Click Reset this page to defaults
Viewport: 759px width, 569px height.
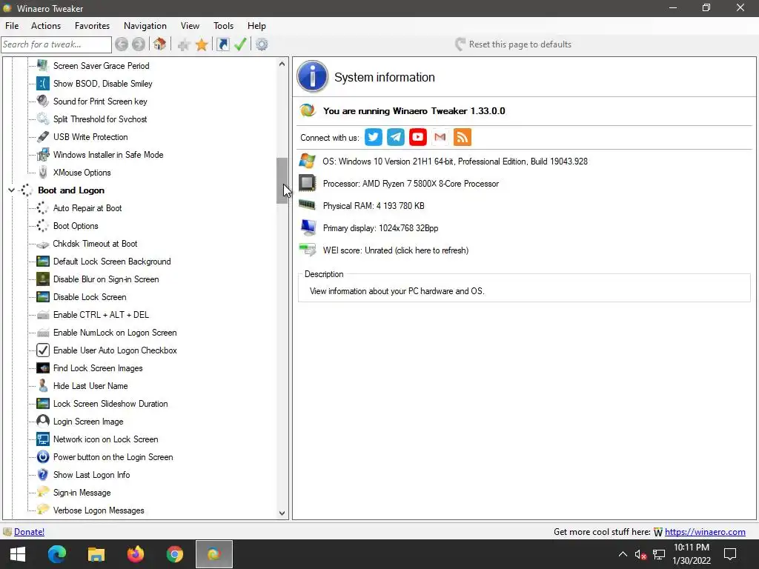(513, 44)
